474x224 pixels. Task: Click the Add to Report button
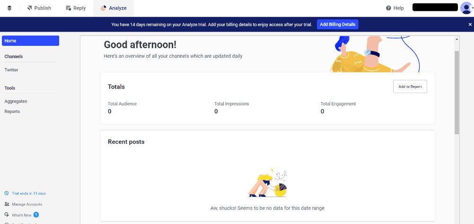click(410, 86)
